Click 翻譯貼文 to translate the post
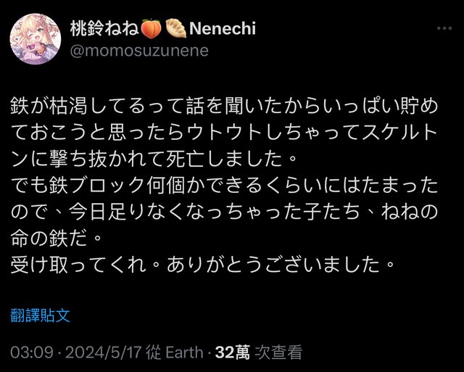Image resolution: width=464 pixels, height=372 pixels. [41, 315]
